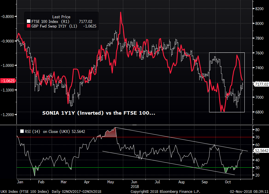This screenshot has width=269, height=194.
Task: Click the -1.0625 legend value
Action: [90, 26]
